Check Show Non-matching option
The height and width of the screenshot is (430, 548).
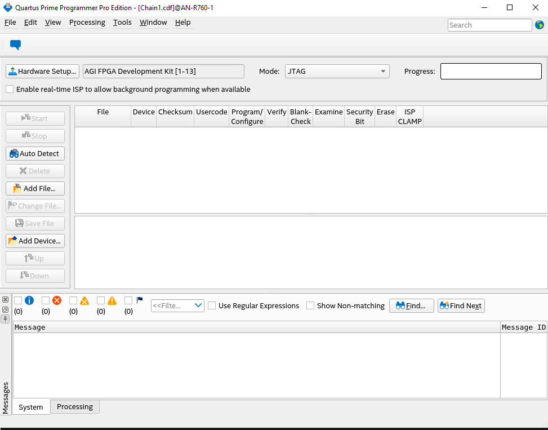pyautogui.click(x=310, y=305)
